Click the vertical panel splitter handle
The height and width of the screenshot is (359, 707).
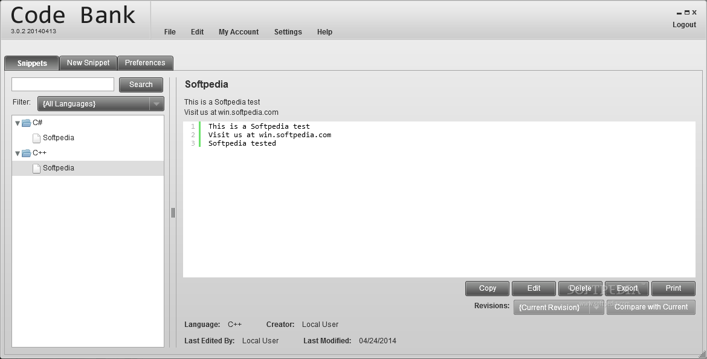(x=173, y=213)
